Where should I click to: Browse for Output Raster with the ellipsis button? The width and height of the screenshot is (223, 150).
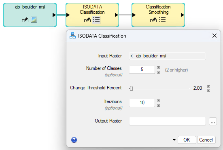click(213, 121)
